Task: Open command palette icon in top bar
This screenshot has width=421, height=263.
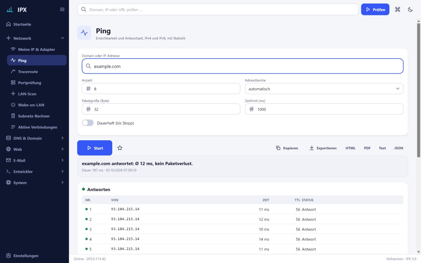Action: 397,9
